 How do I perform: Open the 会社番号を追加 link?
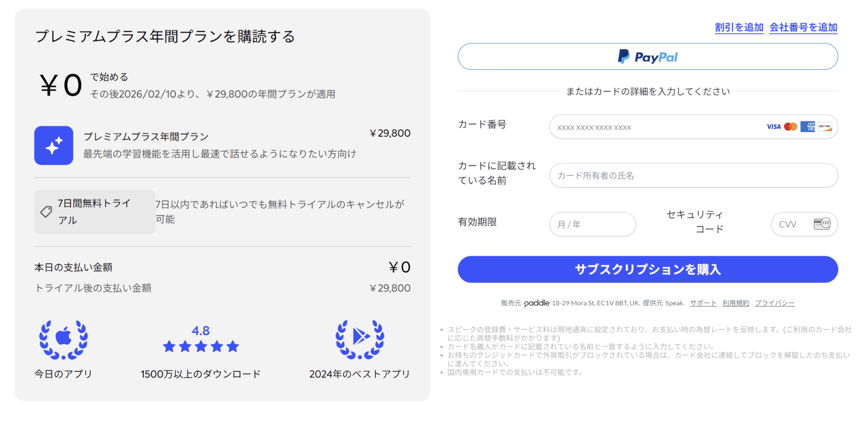(803, 27)
